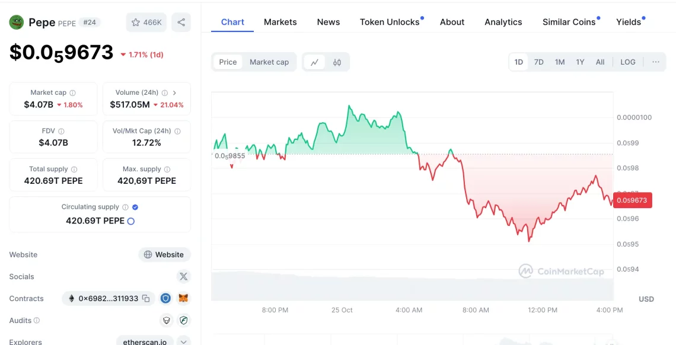Click the MetaMask fox icon
Viewport: 676px width, 345px height.
click(x=184, y=299)
